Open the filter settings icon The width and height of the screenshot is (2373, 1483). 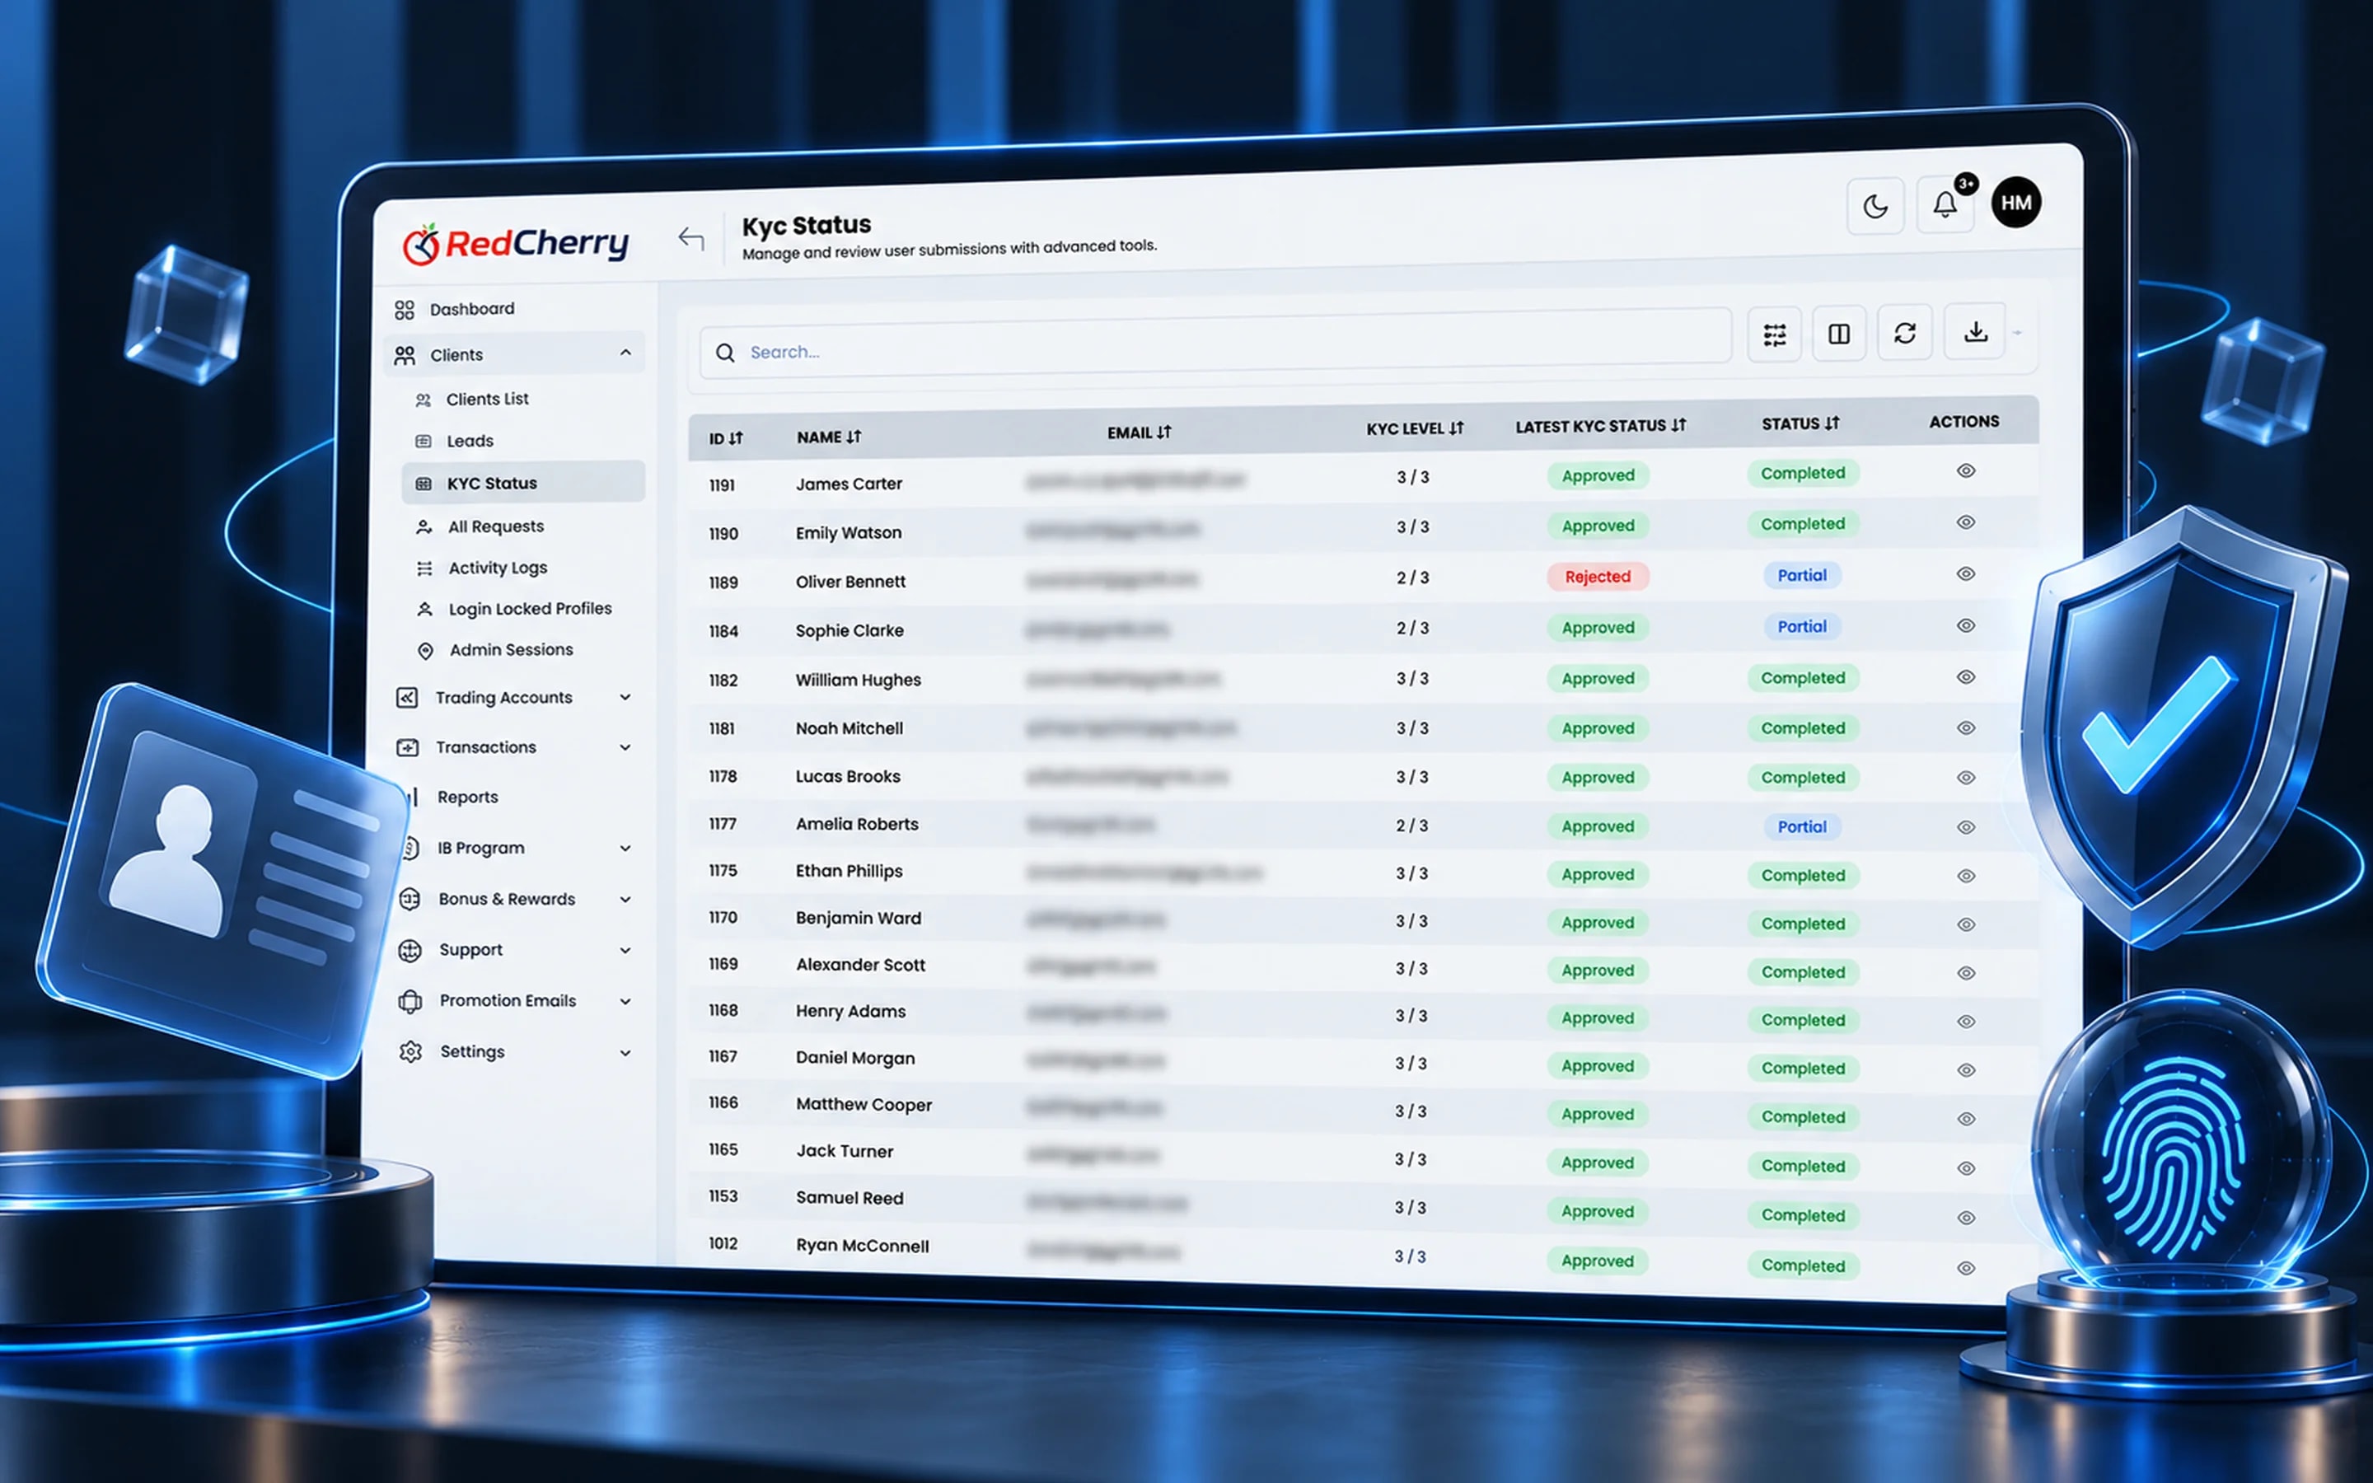[1775, 335]
